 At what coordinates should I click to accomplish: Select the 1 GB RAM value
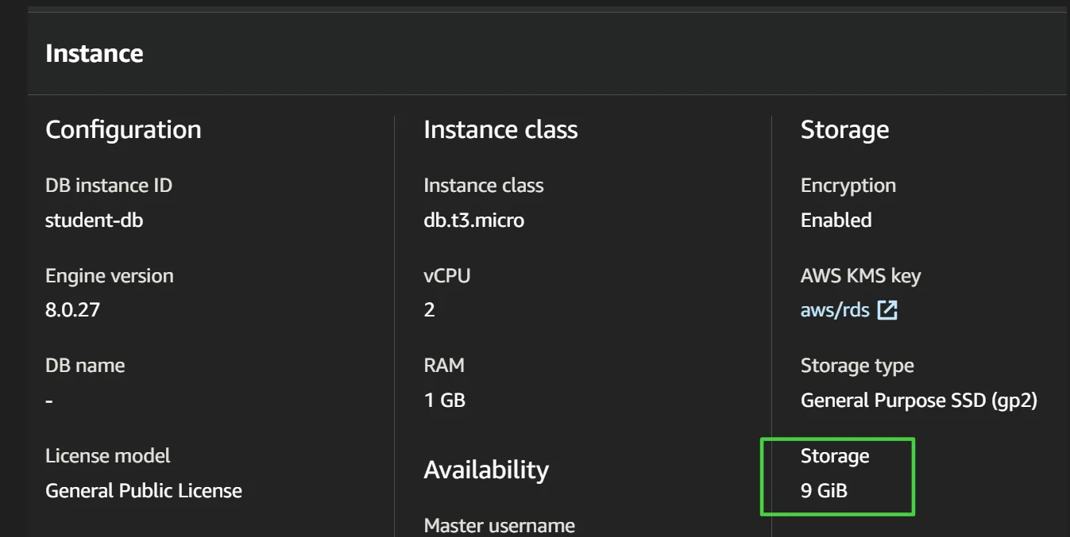coord(444,401)
